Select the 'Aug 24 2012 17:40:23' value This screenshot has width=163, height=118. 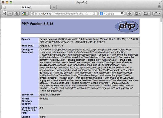[x=51, y=46]
